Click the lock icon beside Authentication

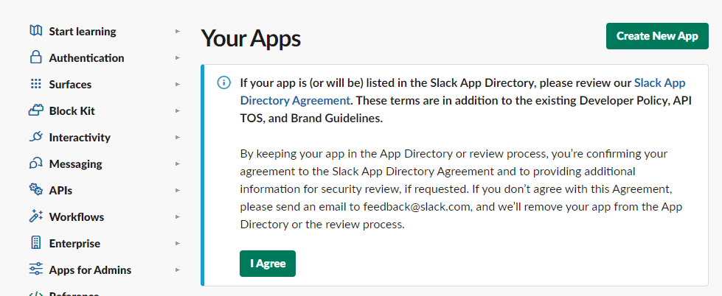click(35, 57)
